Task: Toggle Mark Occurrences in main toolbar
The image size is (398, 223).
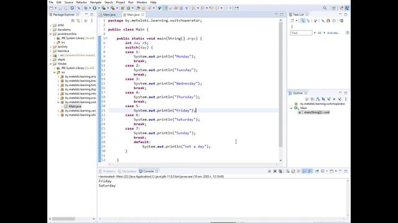Action: pos(165,8)
